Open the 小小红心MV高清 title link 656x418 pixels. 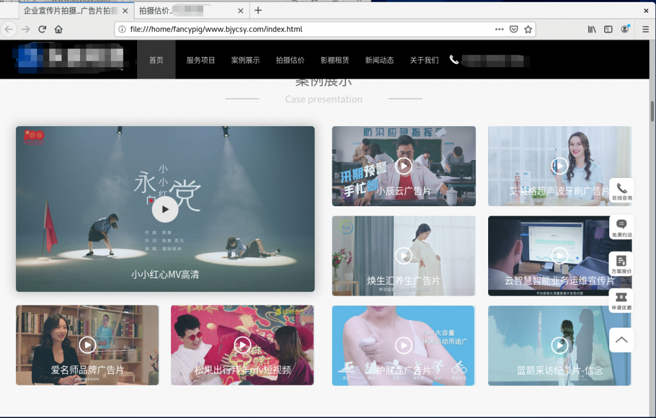pos(165,275)
